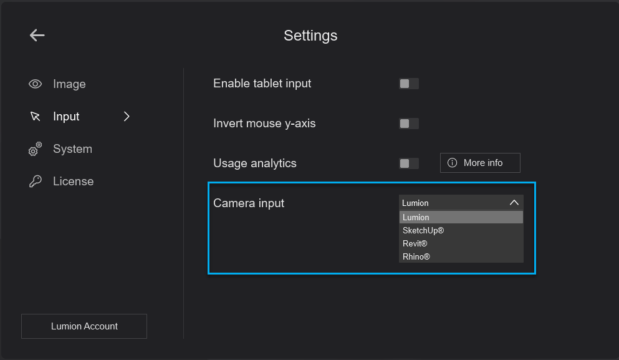Image resolution: width=619 pixels, height=360 pixels.
Task: Choose Rhino® camera input option
Action: 461,256
